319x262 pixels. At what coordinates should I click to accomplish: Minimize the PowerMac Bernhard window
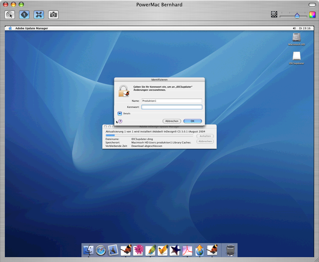tap(13, 4)
